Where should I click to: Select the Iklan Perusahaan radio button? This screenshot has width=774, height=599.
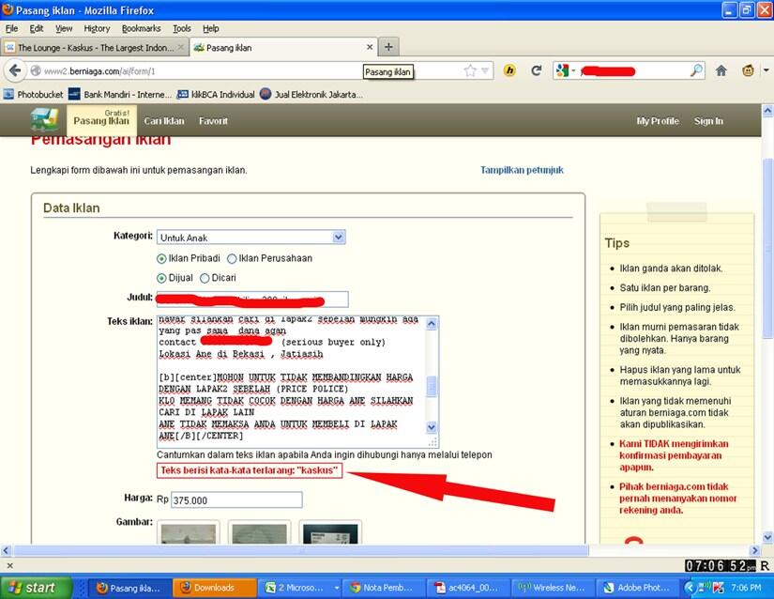[x=232, y=259]
